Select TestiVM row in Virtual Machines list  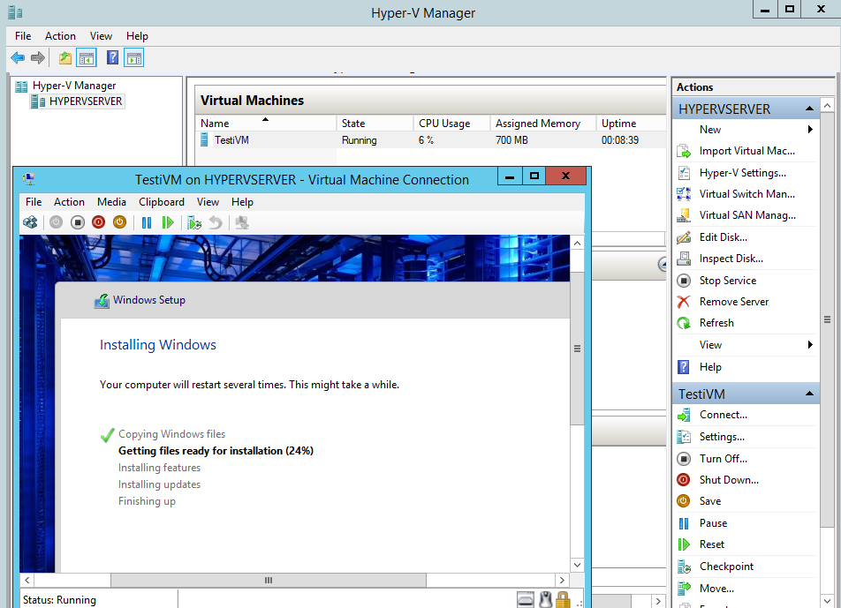coord(431,140)
